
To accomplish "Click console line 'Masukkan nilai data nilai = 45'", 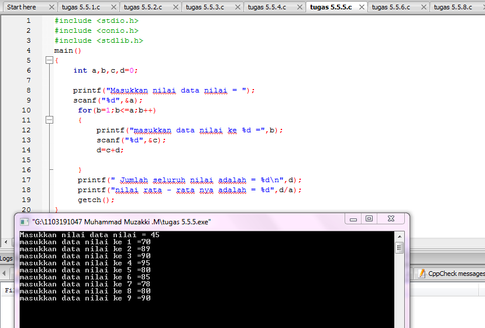I will [90, 235].
